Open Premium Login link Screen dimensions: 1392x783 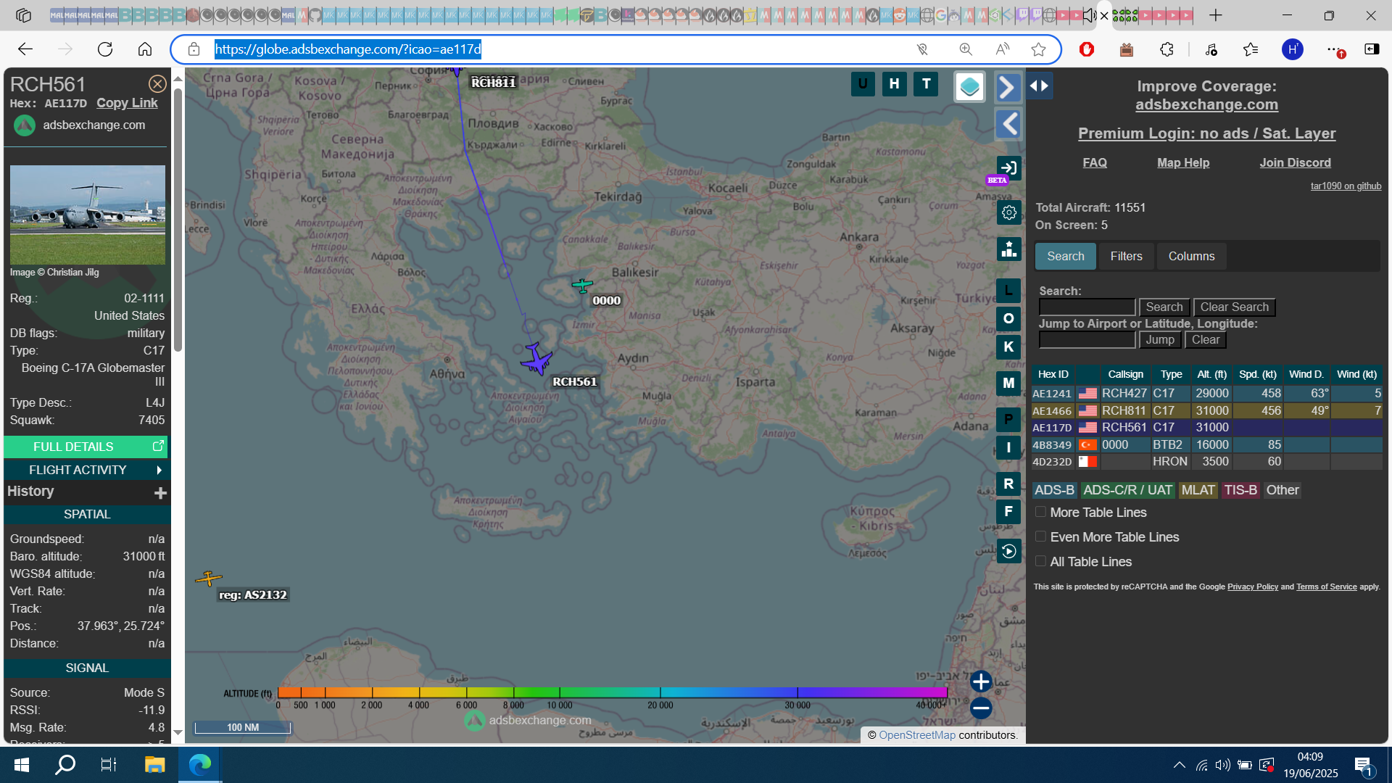(x=1206, y=133)
